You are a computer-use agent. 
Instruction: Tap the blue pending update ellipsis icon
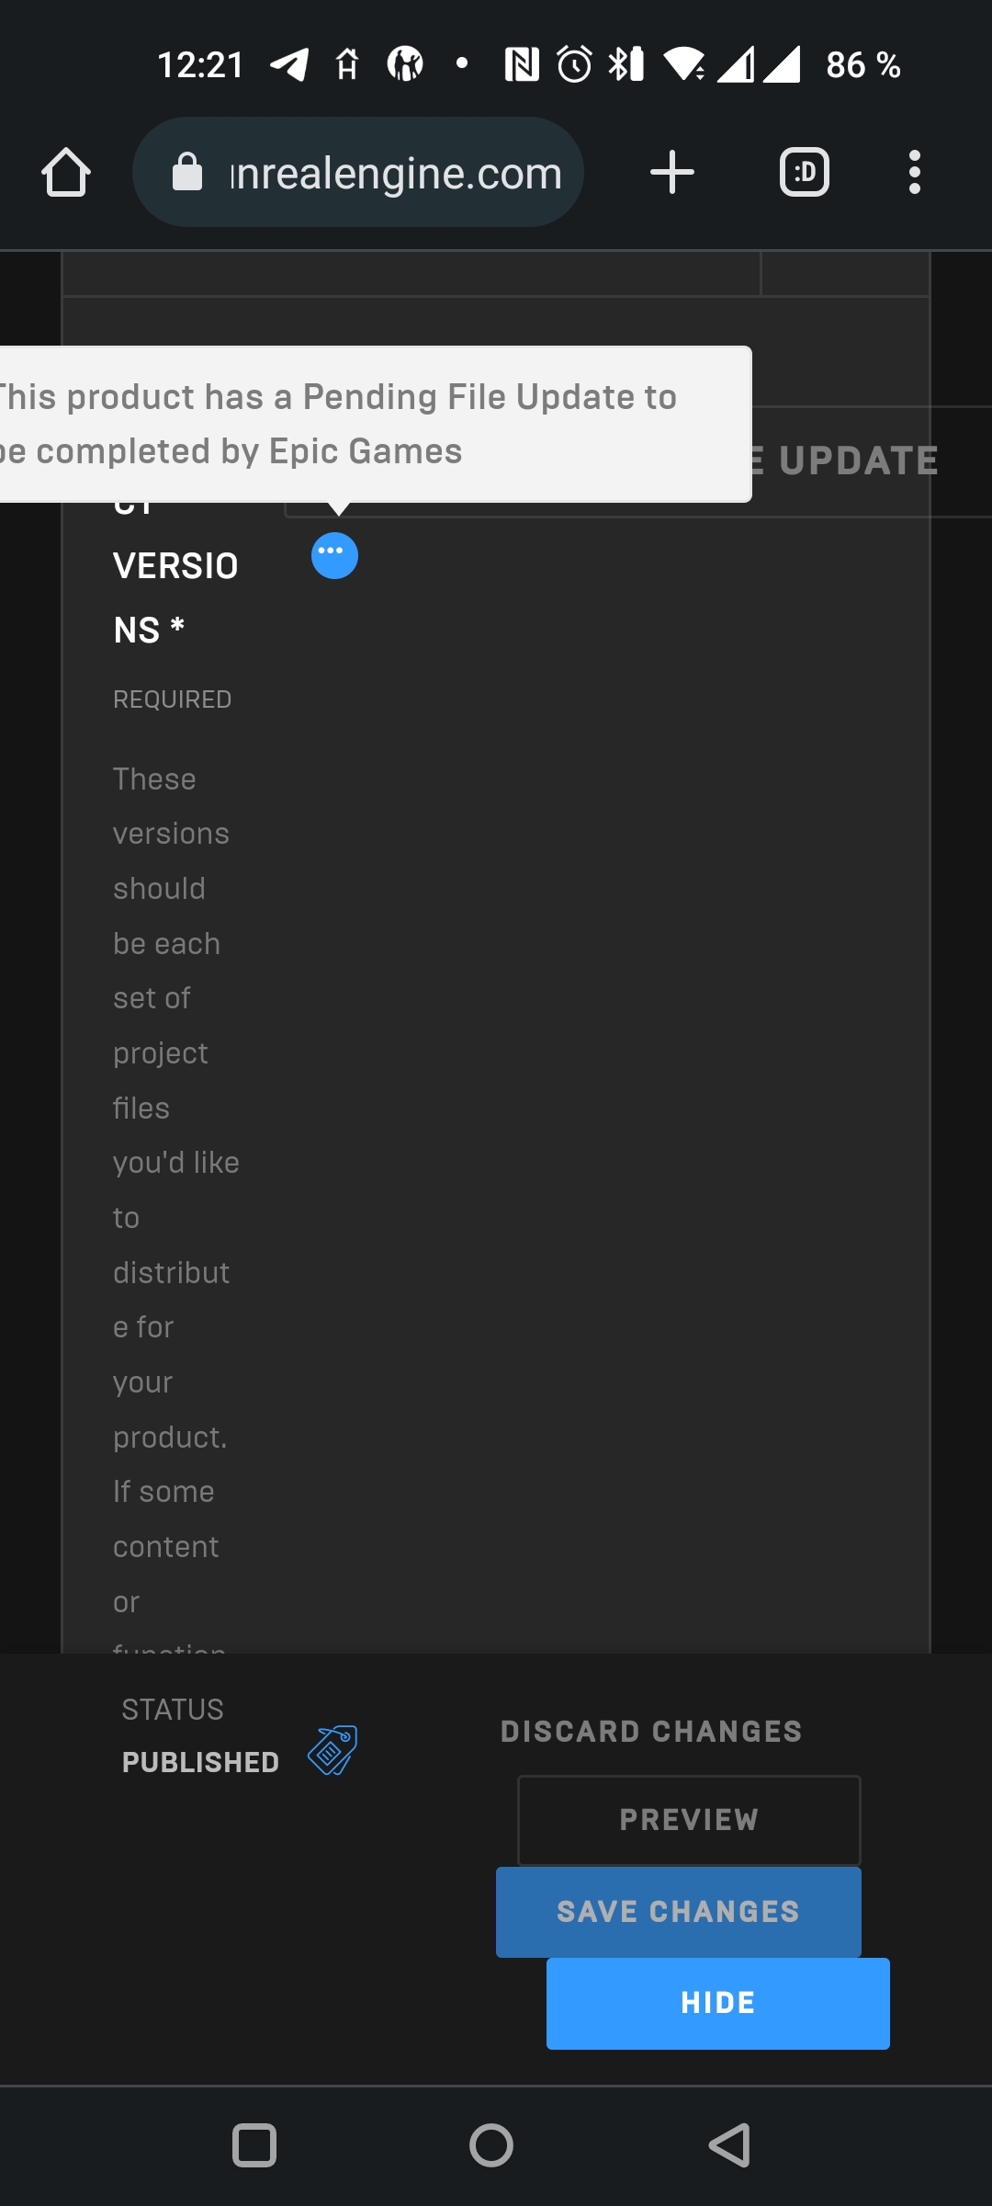coord(334,555)
